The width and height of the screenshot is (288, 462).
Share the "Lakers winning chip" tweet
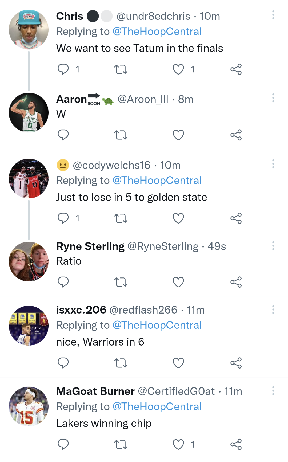point(236,444)
